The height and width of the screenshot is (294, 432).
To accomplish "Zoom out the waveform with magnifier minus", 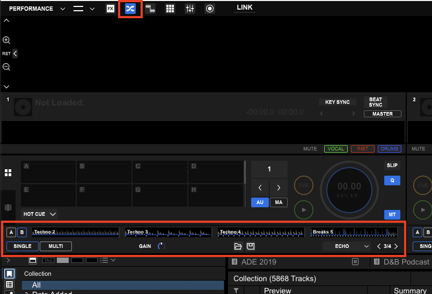I will click(x=6, y=67).
